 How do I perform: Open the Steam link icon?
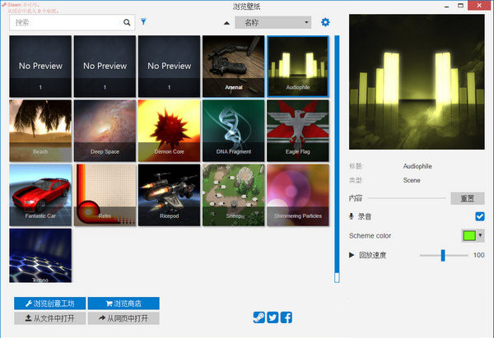point(259,317)
